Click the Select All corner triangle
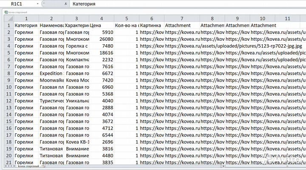The image size is (306, 170). pyautogui.click(x=9, y=19)
